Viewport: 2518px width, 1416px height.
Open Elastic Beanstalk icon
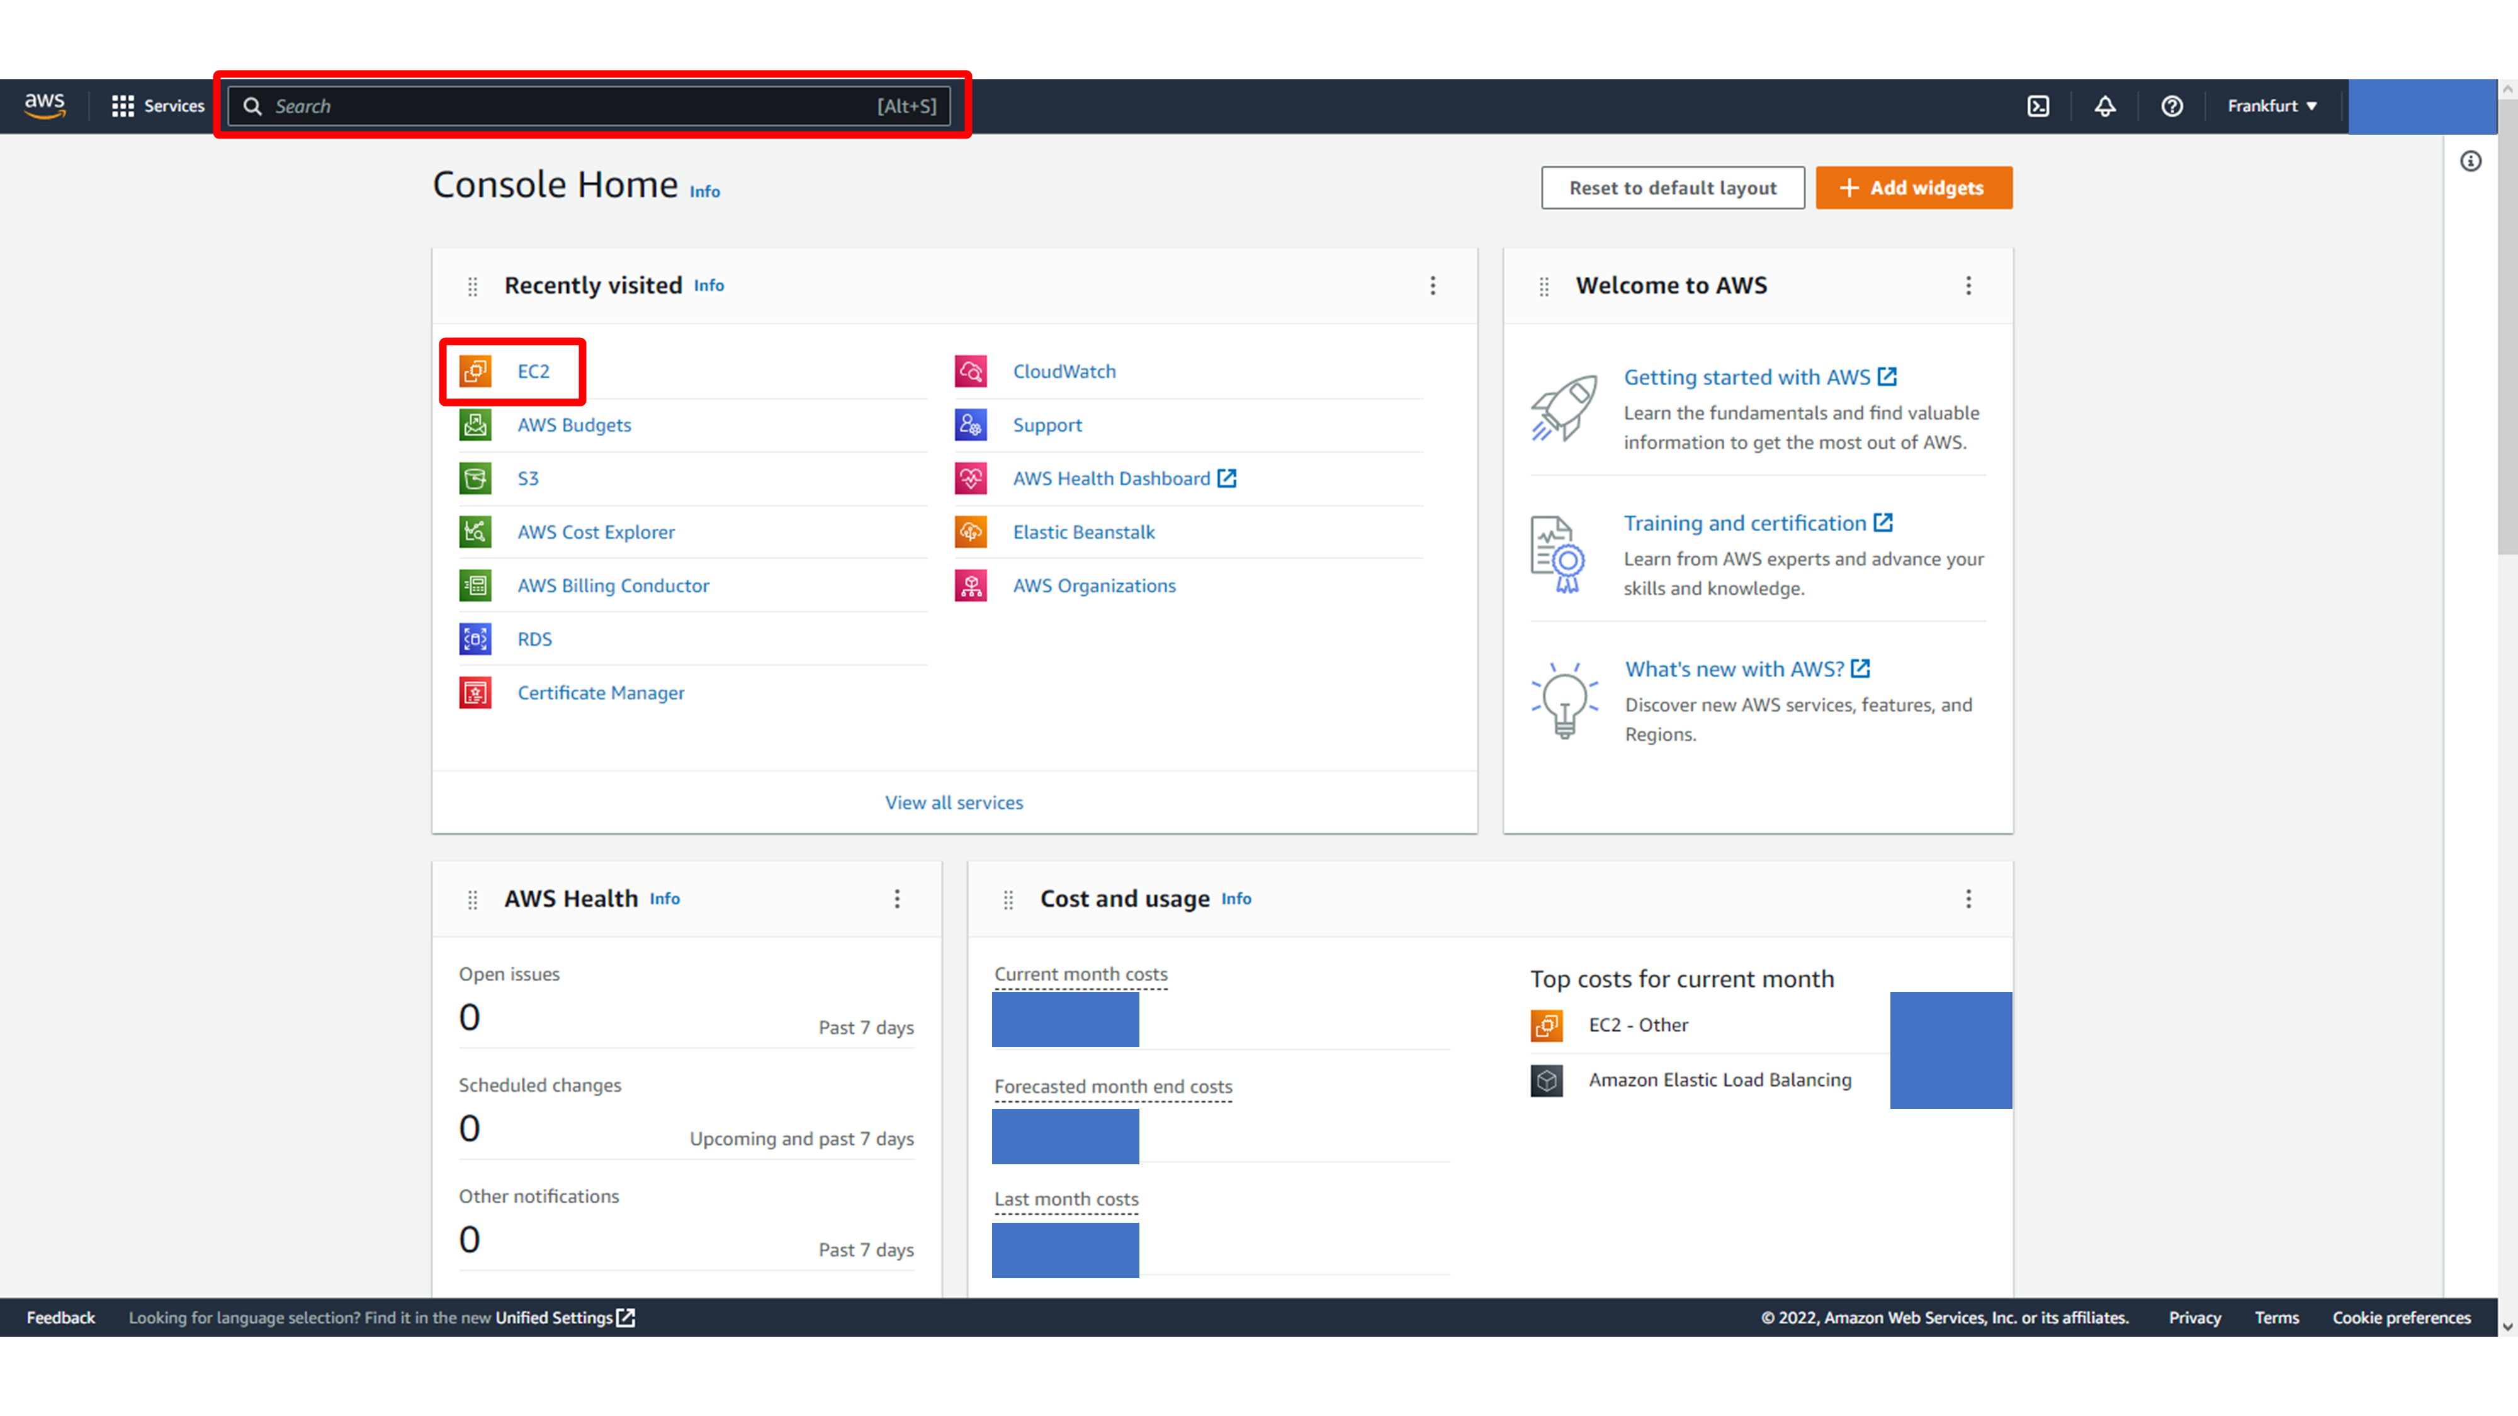click(x=971, y=532)
